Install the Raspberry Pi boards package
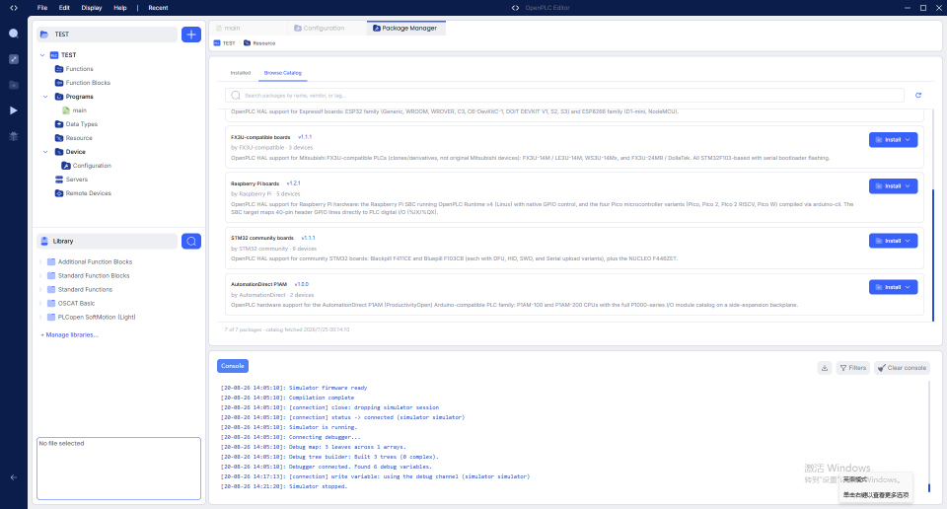947x509 pixels. (x=894, y=186)
